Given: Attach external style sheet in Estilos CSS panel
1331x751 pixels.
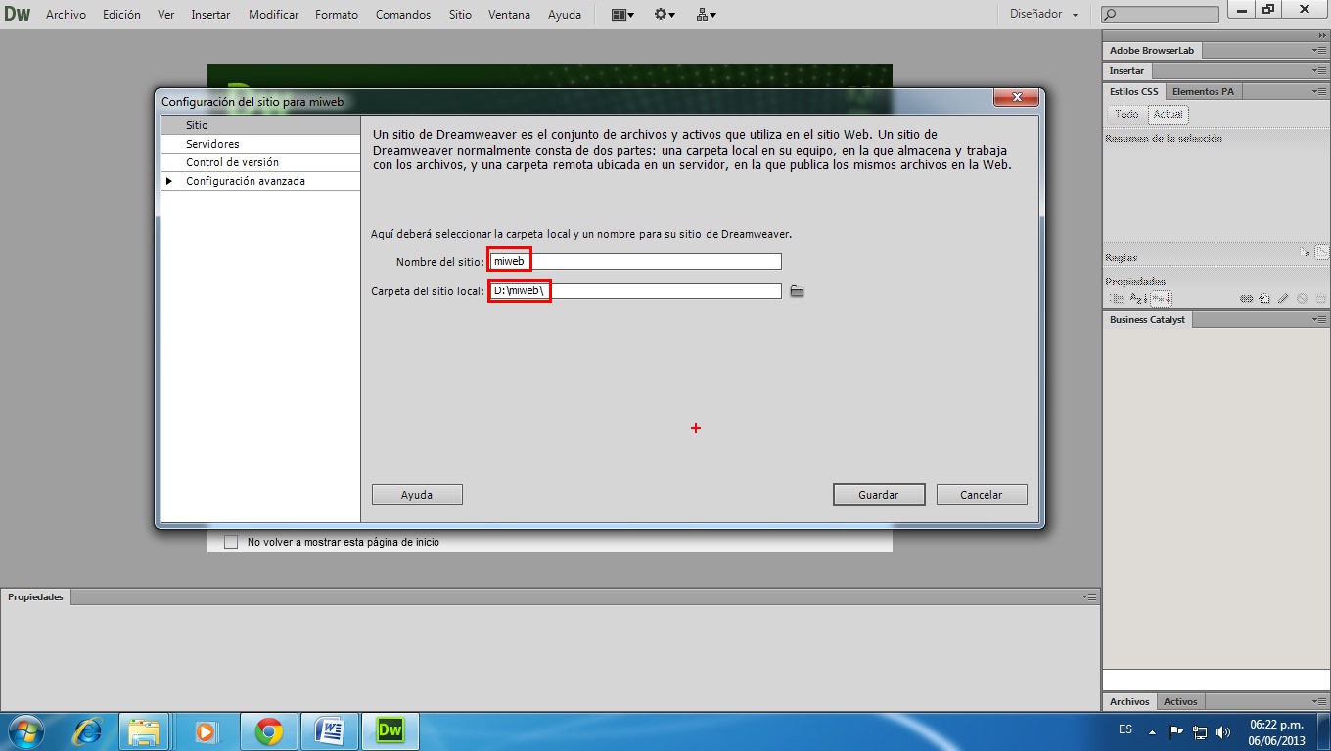Looking at the screenshot, I should coord(1246,298).
